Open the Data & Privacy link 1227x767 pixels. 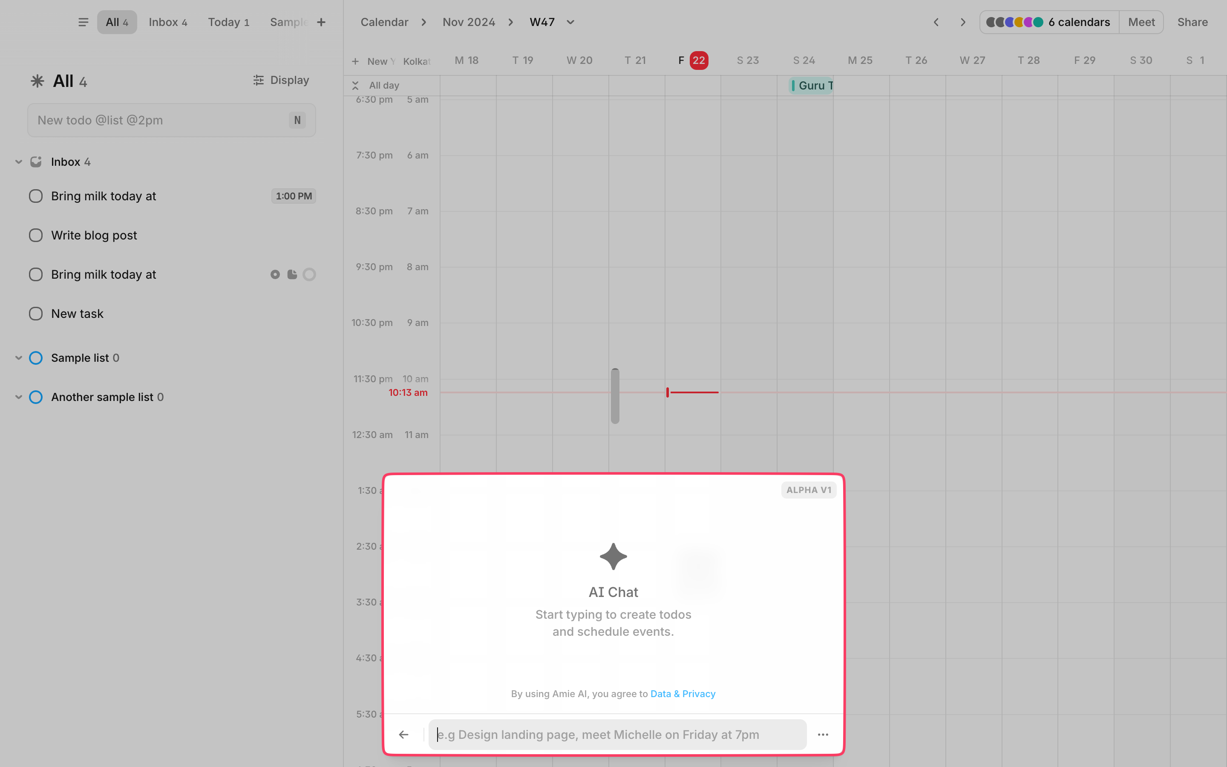click(x=683, y=693)
